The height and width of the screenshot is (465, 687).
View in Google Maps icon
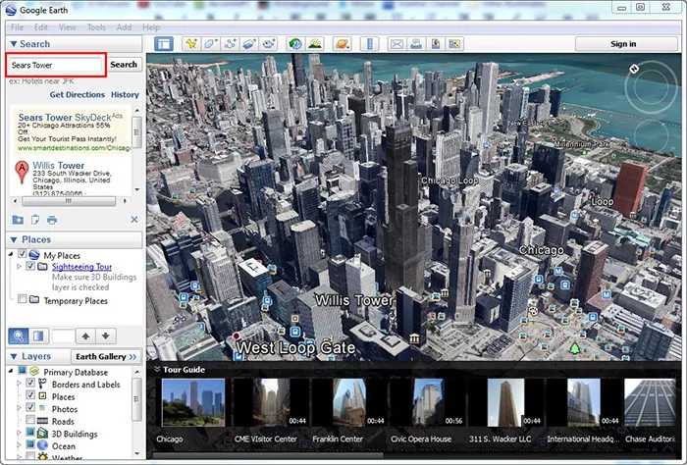(454, 44)
